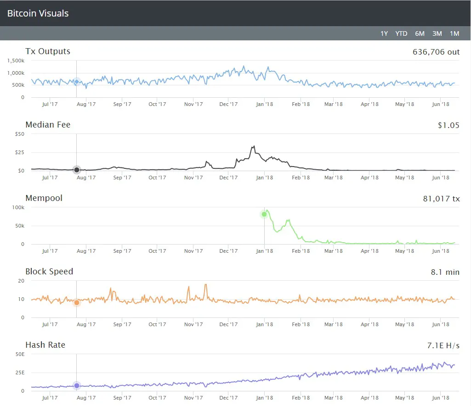Image resolution: width=471 pixels, height=406 pixels.
Task: Click the $1.05 median fee readout
Action: pyautogui.click(x=448, y=125)
